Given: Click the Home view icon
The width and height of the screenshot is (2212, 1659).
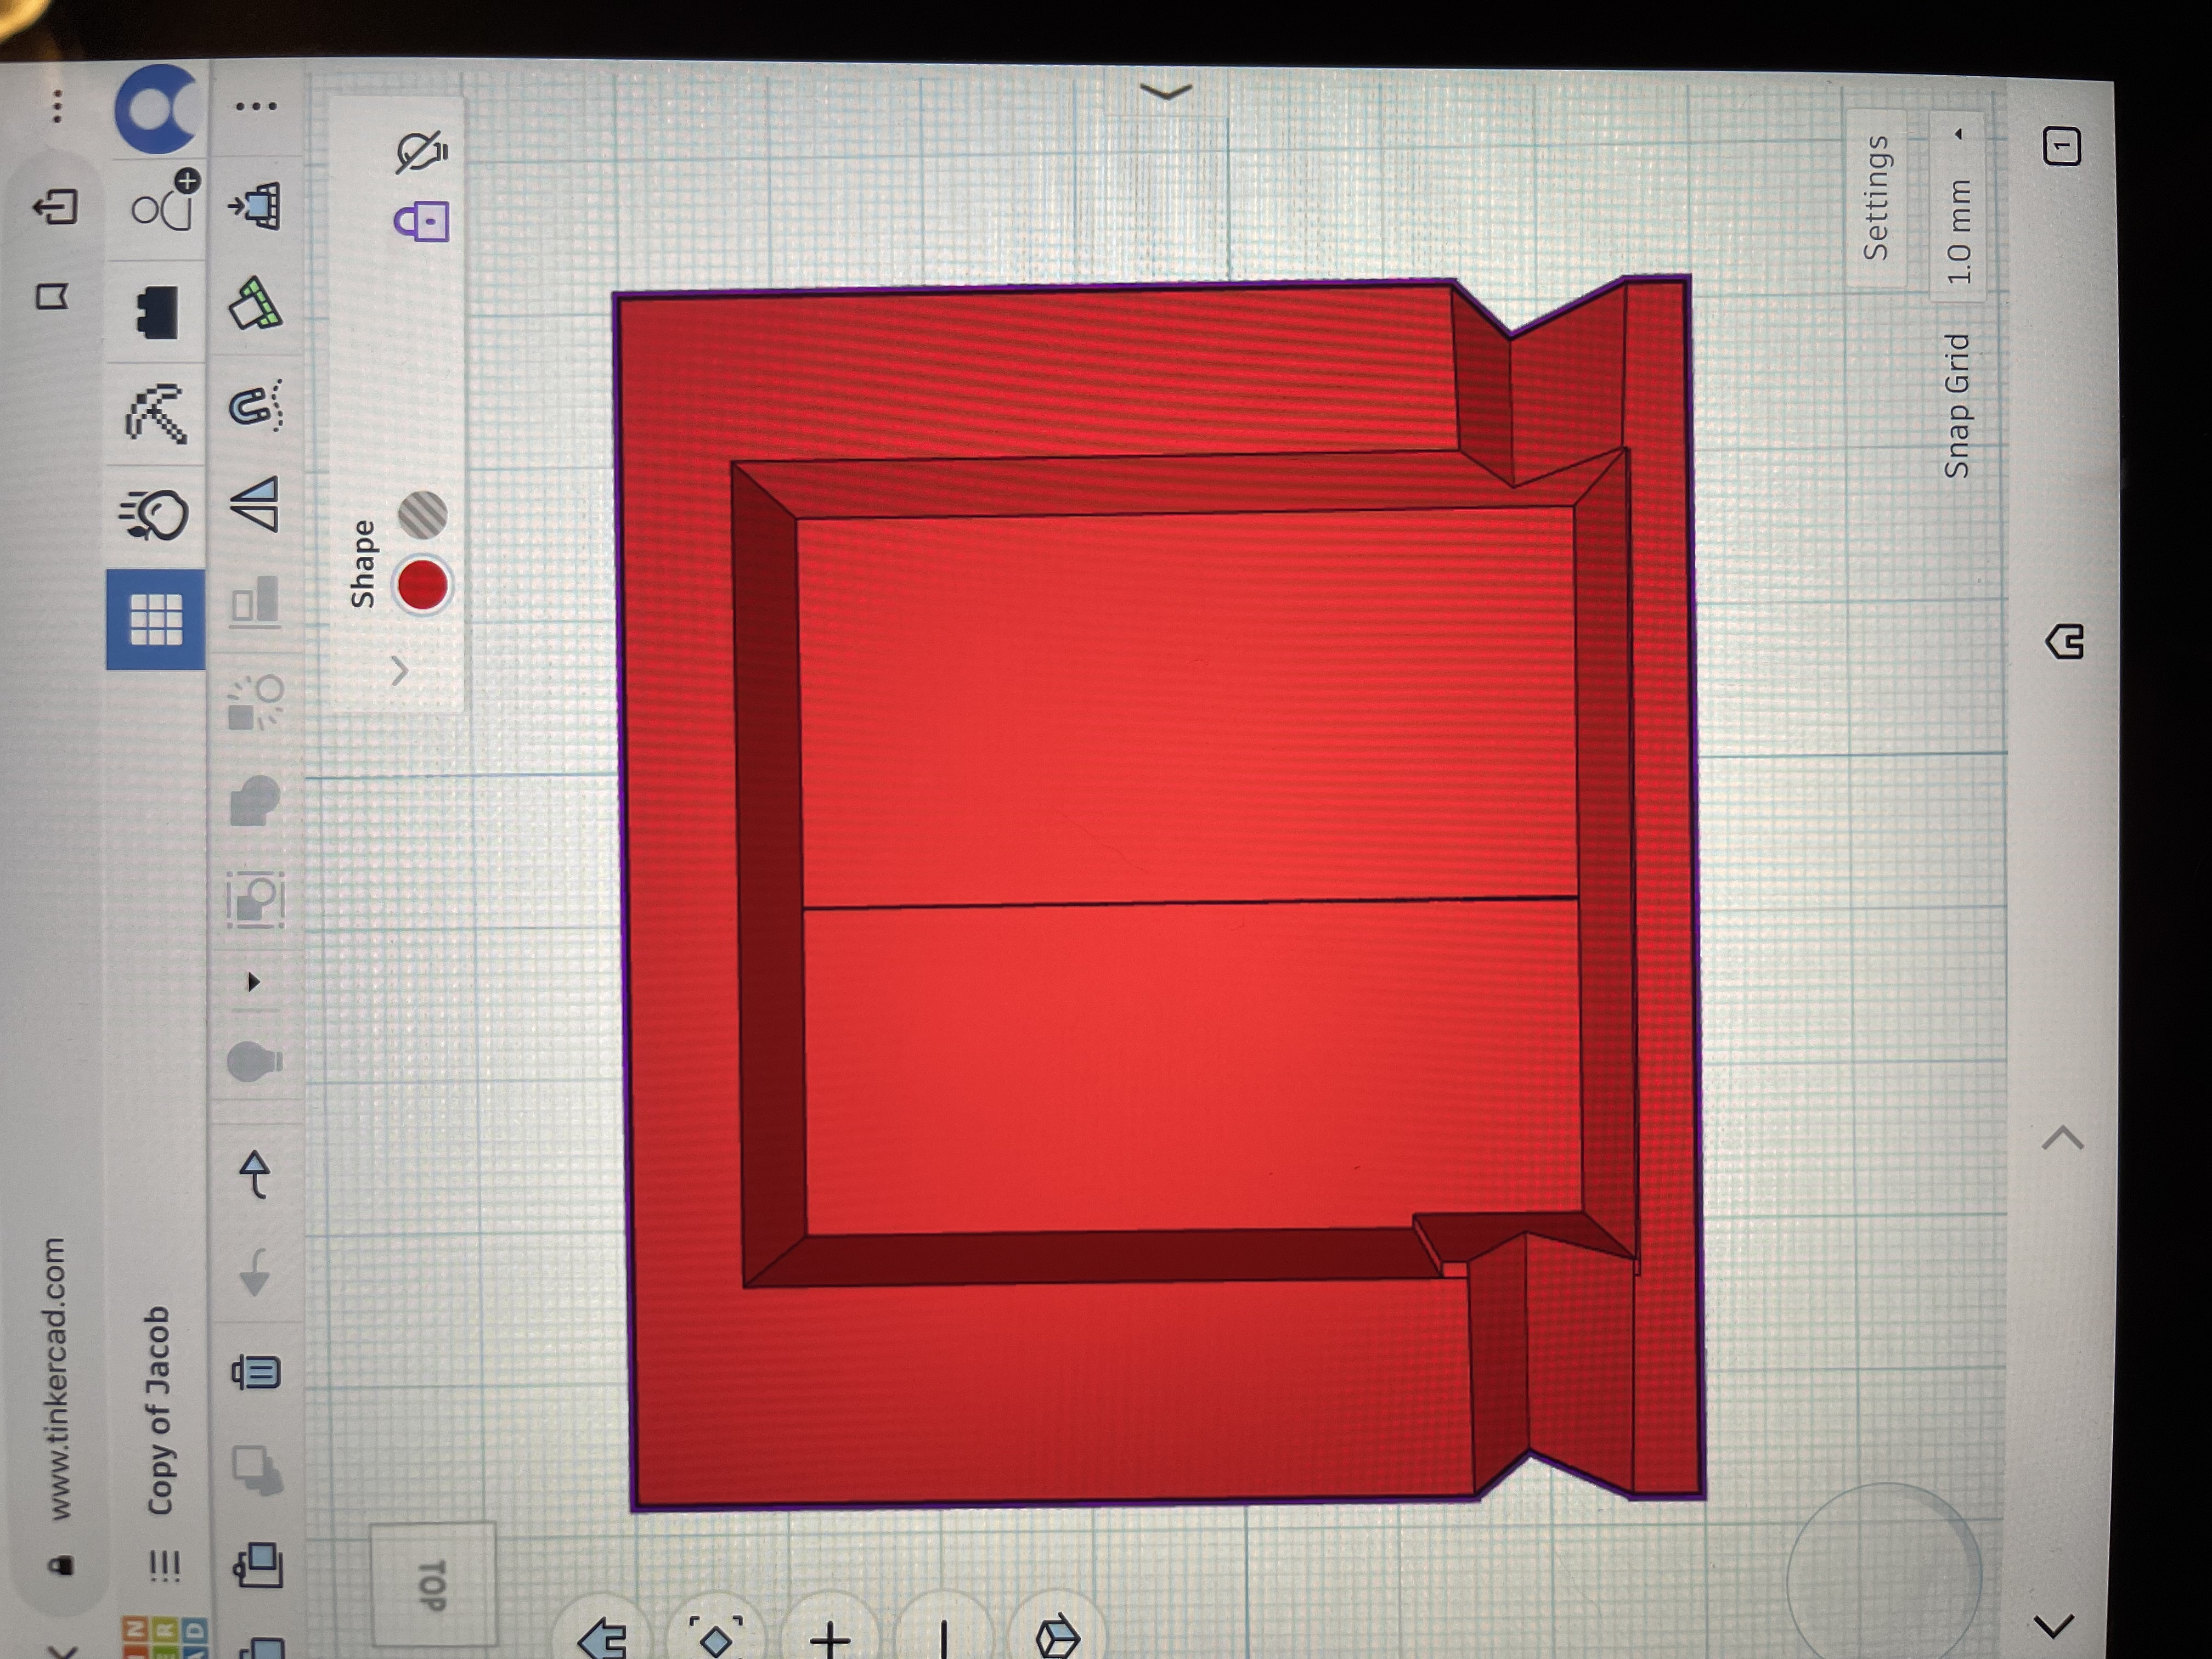Looking at the screenshot, I should click(603, 1637).
